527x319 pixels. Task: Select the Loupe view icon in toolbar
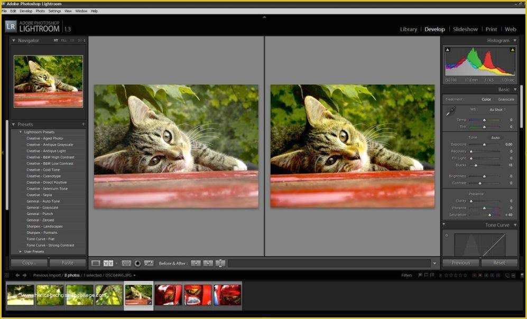point(96,263)
